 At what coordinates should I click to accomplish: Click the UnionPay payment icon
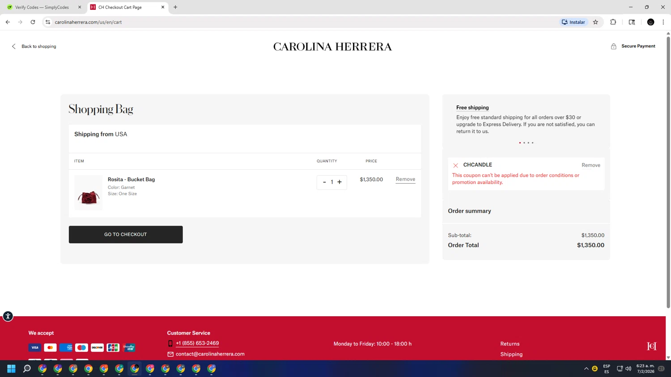point(129,348)
